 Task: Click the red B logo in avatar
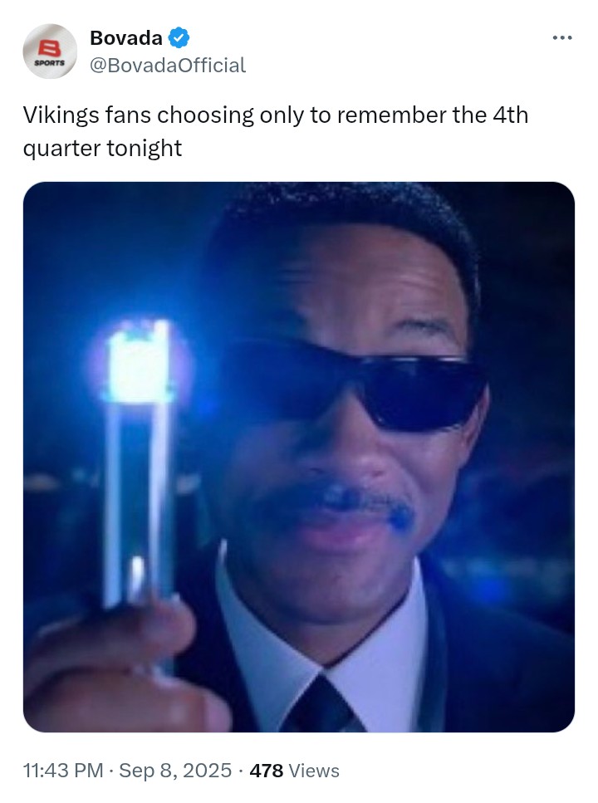(50, 49)
